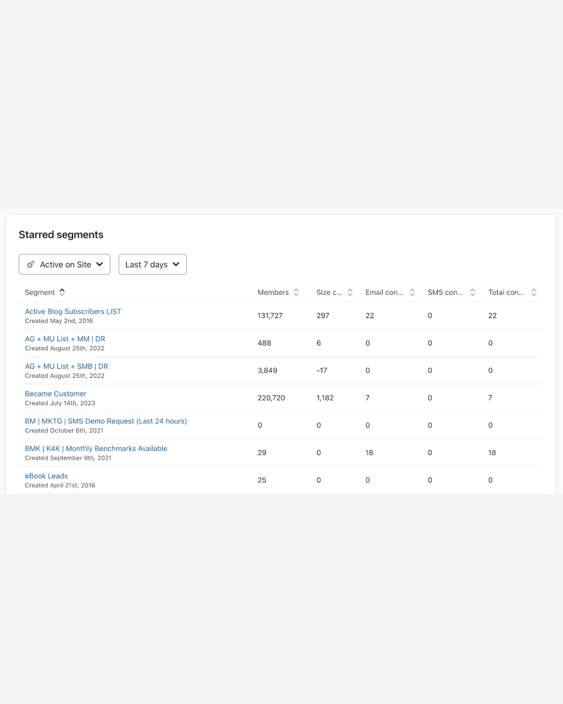Sort segments using the Members sort arrows
This screenshot has width=563, height=704.
pyautogui.click(x=295, y=292)
